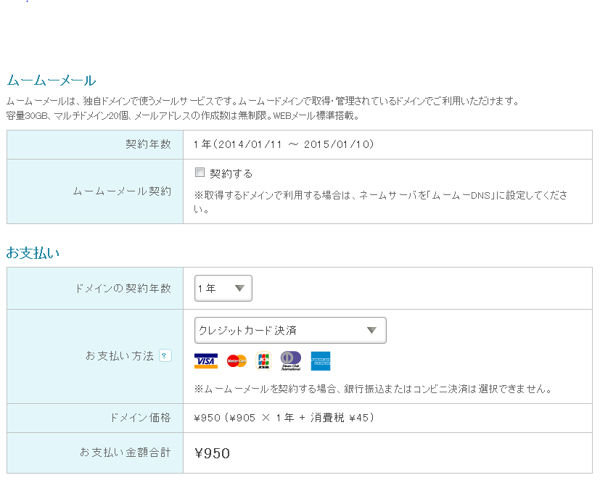Click the 契約年数 row label
The image size is (600, 483).
(x=148, y=144)
